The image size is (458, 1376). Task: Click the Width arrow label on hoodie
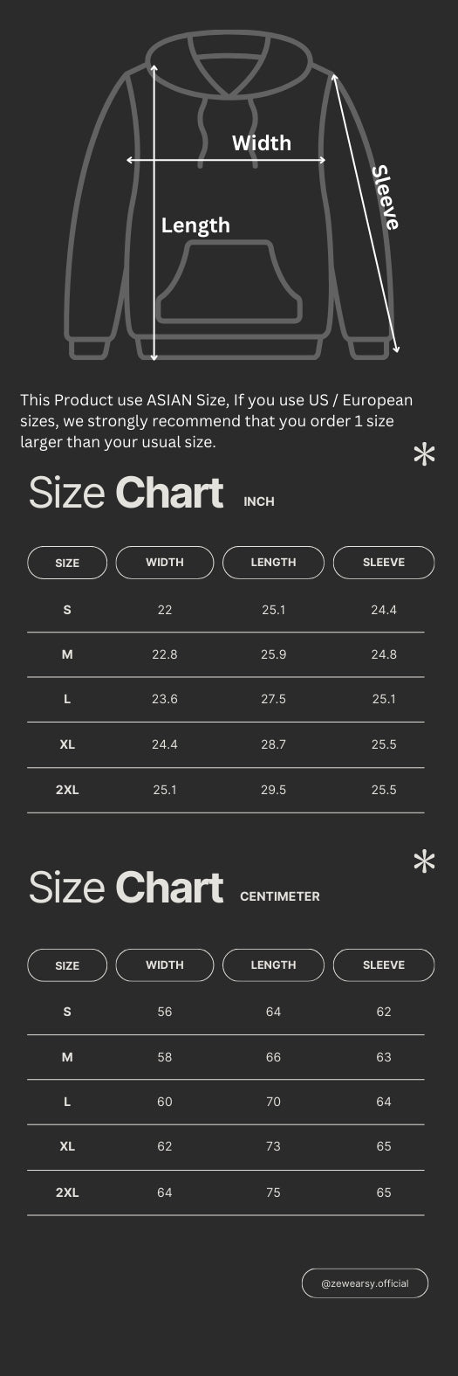261,143
